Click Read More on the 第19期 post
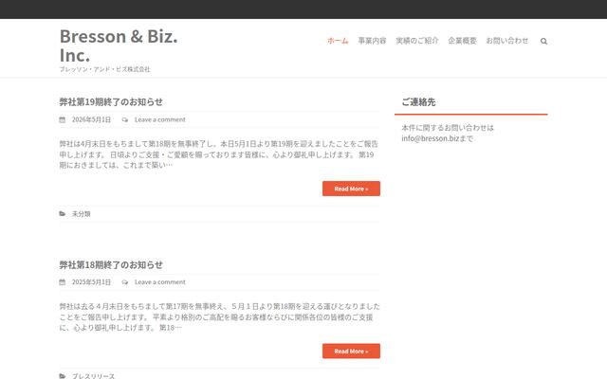The width and height of the screenshot is (607, 379). (351, 189)
